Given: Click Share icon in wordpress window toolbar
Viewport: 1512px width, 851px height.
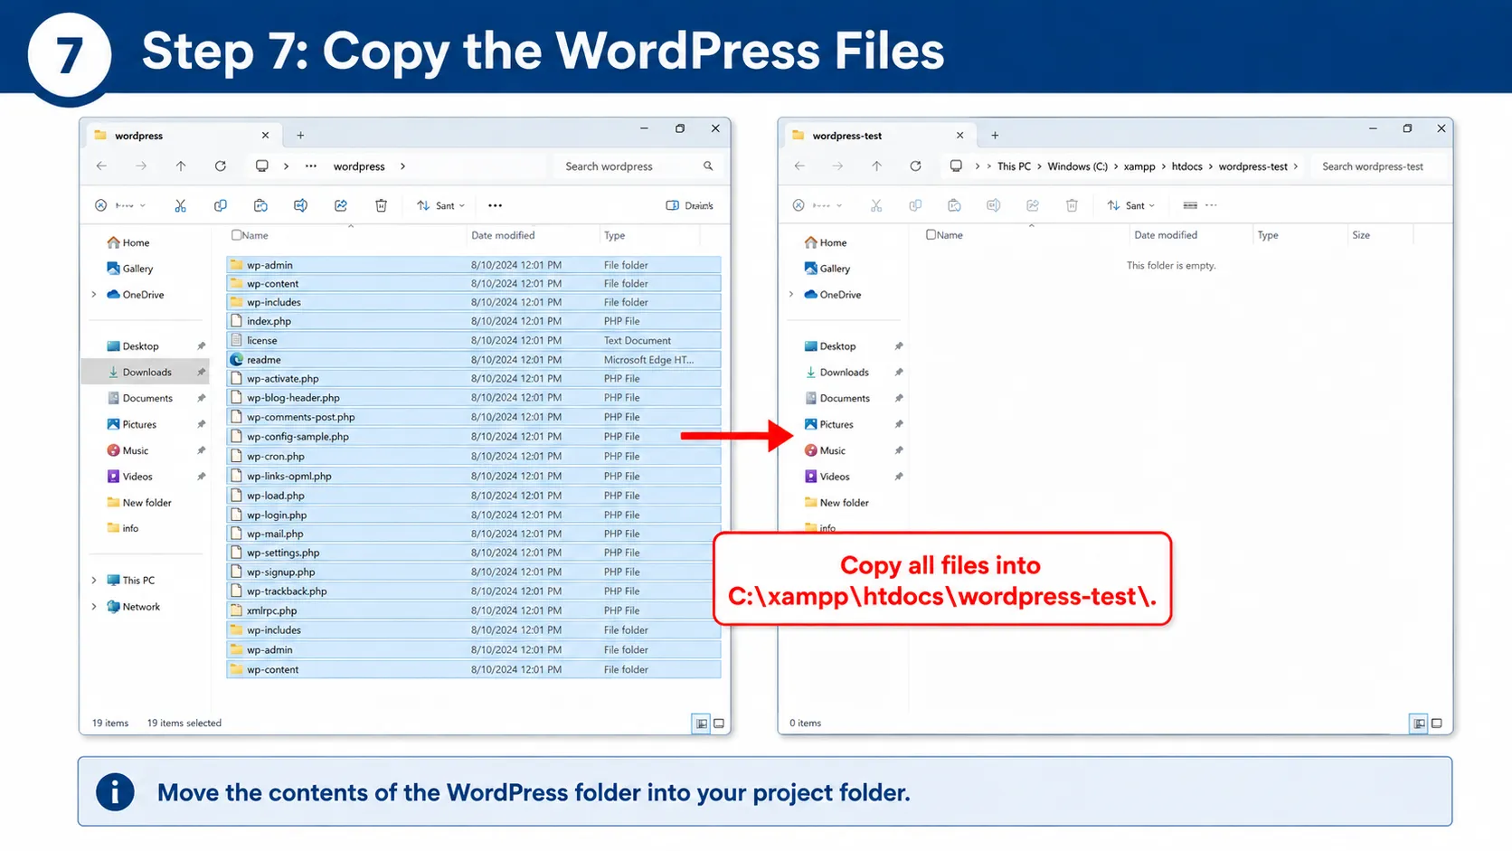Looking at the screenshot, I should coord(341,205).
